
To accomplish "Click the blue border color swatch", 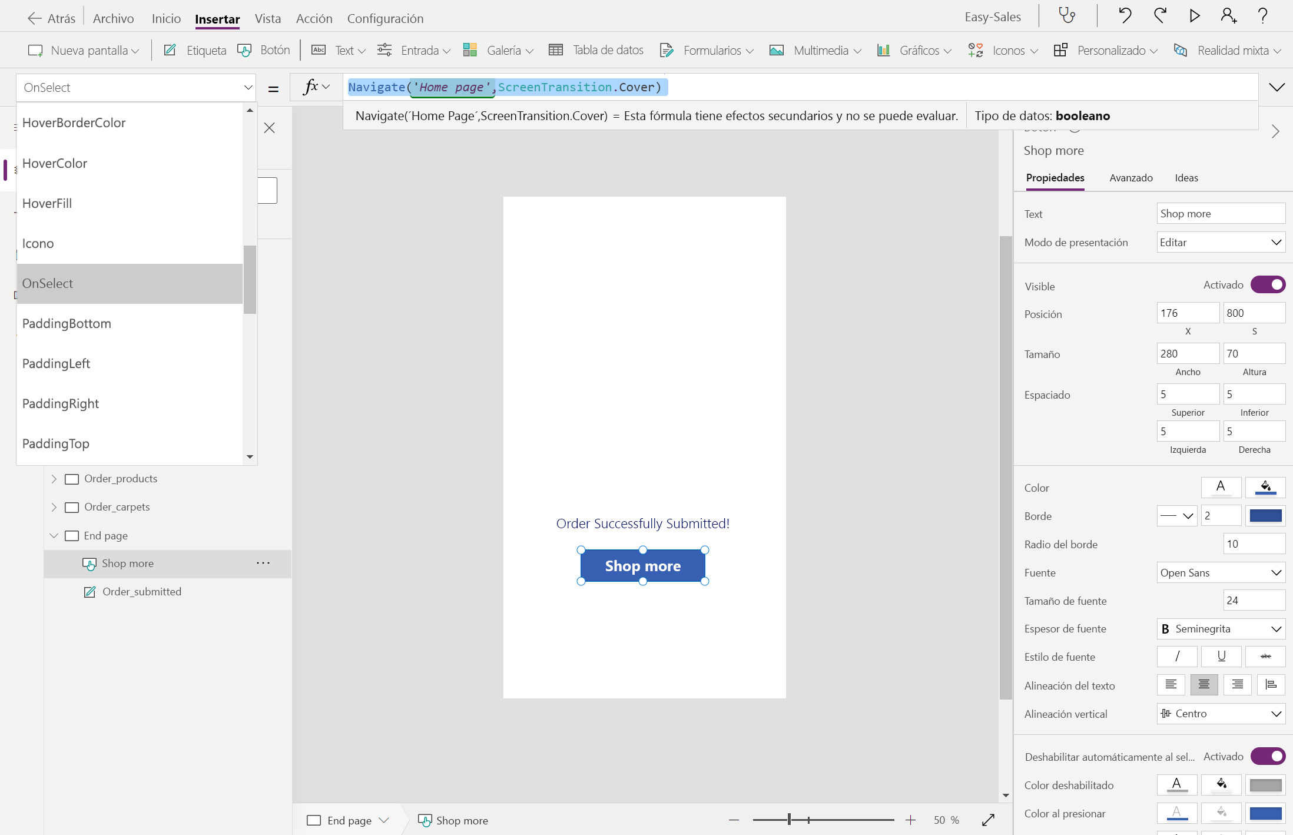I will 1265,516.
